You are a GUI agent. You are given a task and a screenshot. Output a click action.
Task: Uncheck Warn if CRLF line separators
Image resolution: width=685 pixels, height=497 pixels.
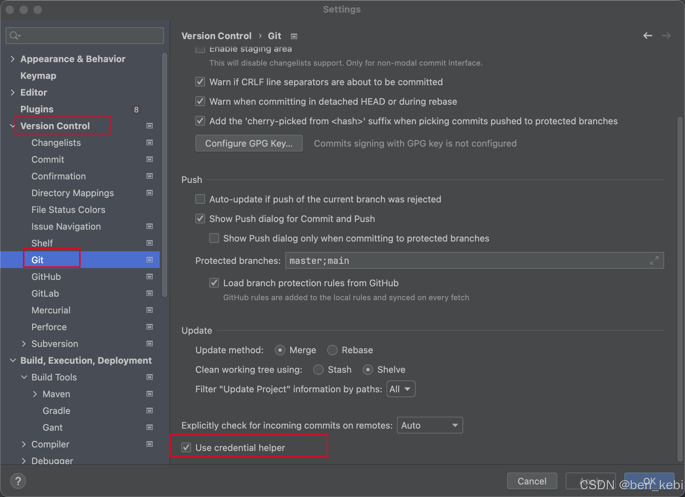click(x=200, y=82)
